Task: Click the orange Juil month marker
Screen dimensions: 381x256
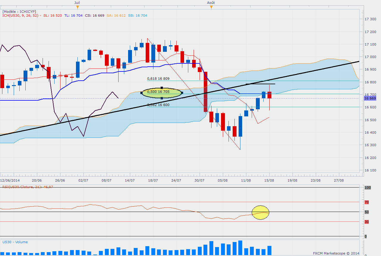Action: click(x=77, y=7)
